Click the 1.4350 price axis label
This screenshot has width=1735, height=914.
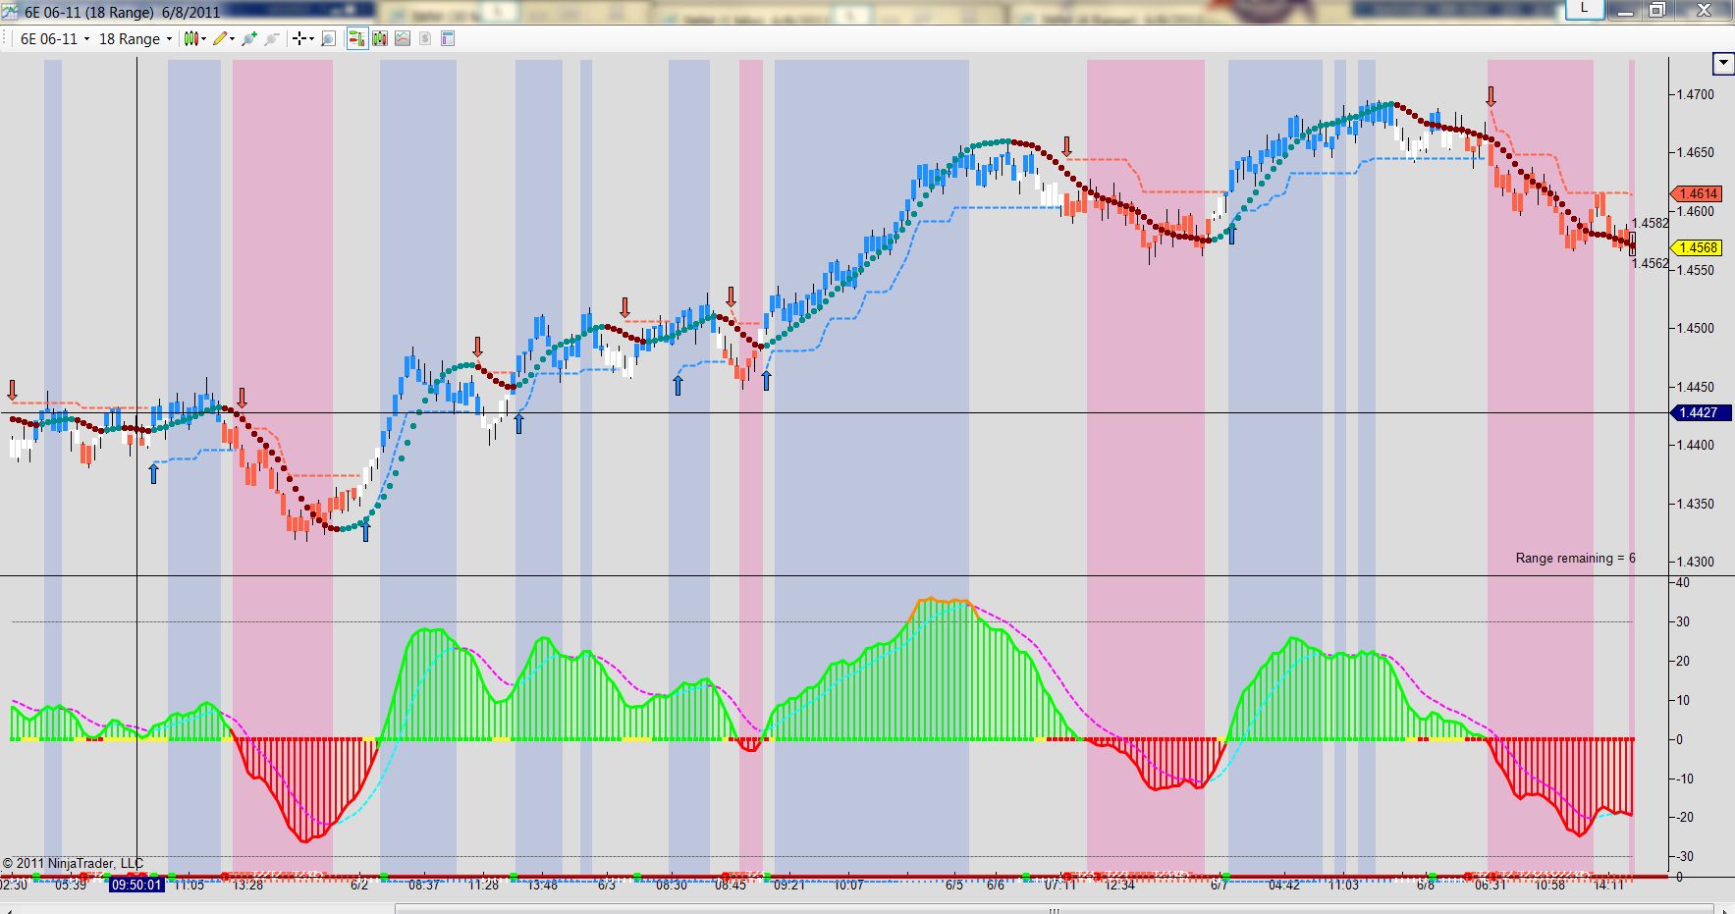pos(1696,505)
